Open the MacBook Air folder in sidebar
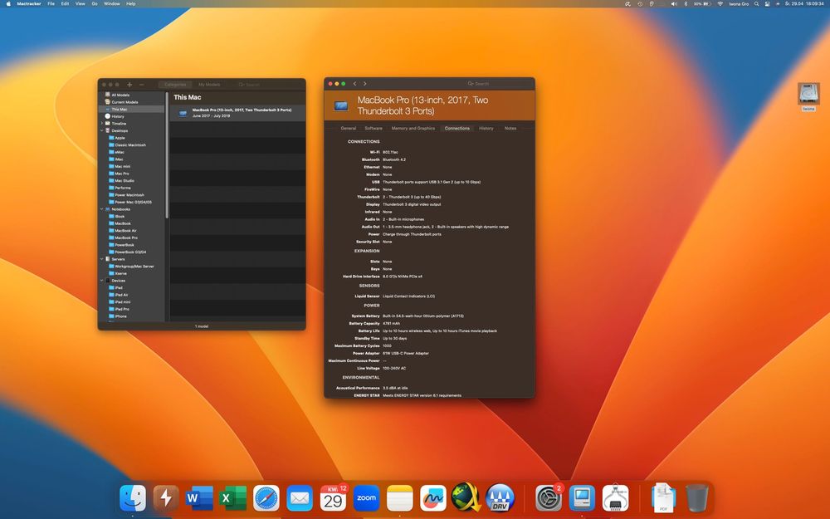 click(125, 231)
